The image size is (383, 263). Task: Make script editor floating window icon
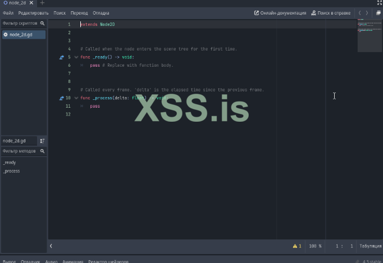[378, 13]
